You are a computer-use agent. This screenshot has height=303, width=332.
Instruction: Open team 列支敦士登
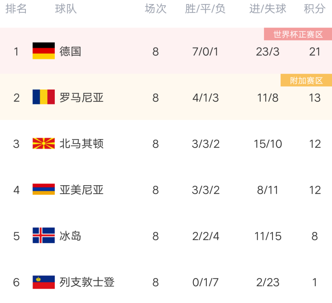click(87, 282)
